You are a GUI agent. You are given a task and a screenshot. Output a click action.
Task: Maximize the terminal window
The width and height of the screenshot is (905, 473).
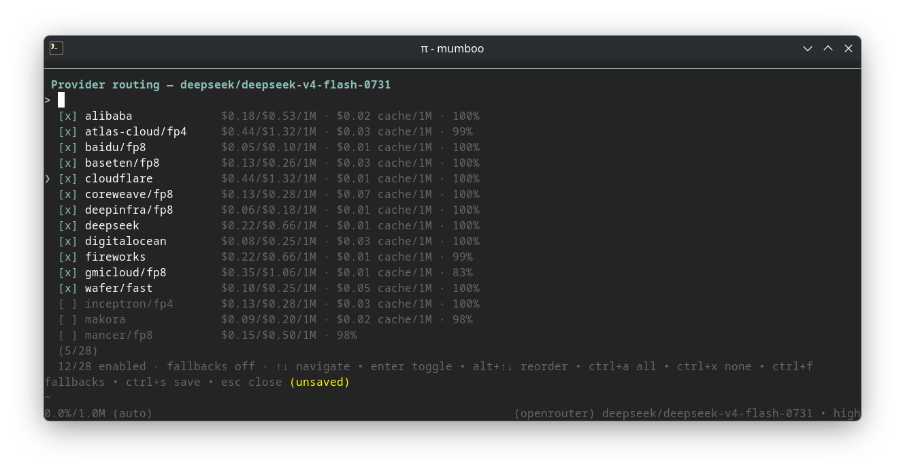point(828,48)
